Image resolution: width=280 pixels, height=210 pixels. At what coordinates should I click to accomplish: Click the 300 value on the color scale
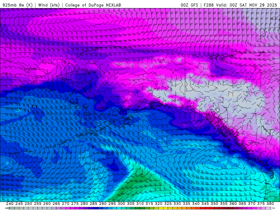[x=121, y=204]
